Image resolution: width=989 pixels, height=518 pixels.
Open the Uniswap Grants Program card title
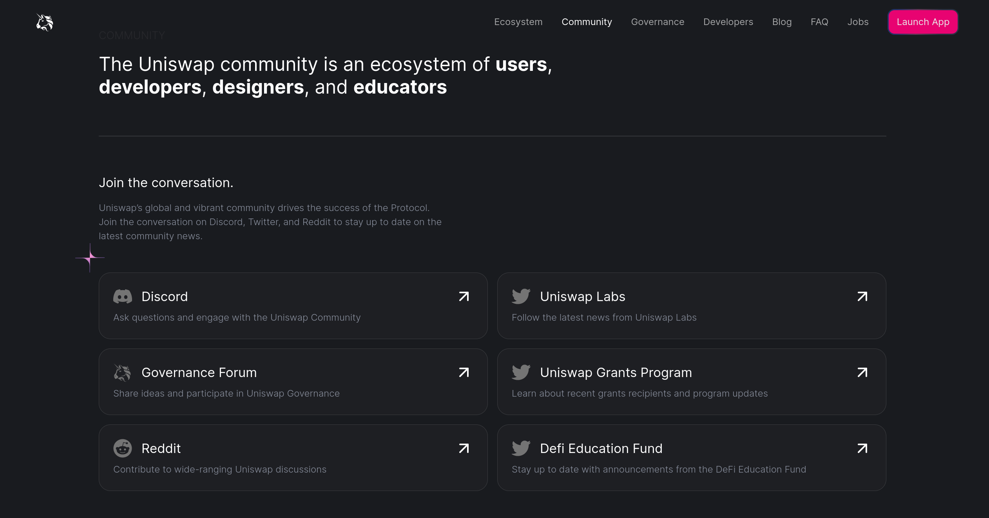point(616,372)
